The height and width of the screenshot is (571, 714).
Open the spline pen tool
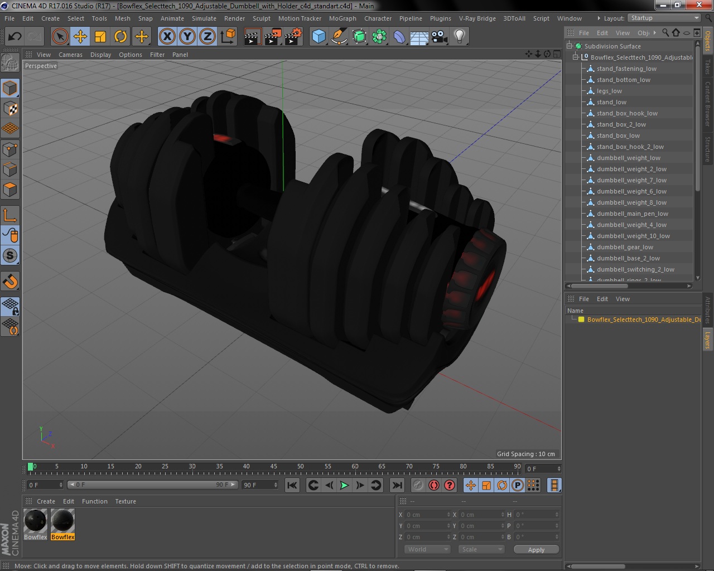click(339, 37)
